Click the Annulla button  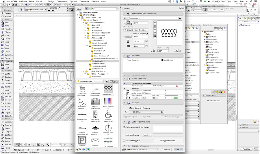point(167,150)
